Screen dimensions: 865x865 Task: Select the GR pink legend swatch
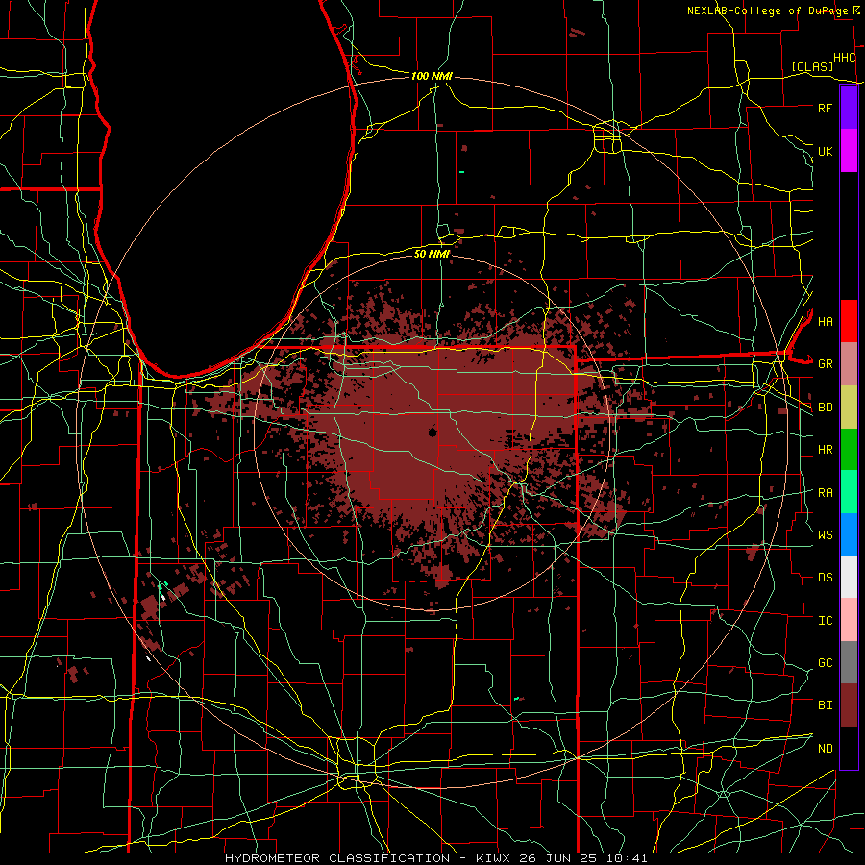pos(849,364)
